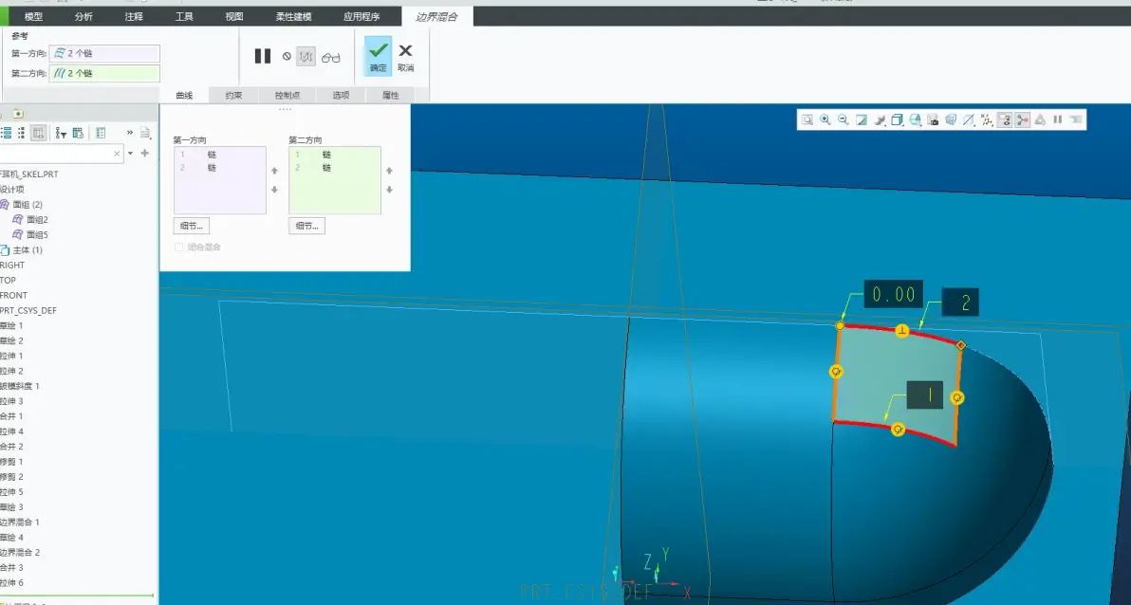The image size is (1131, 605).
Task: Switch to the 约束 tab
Action: (233, 95)
